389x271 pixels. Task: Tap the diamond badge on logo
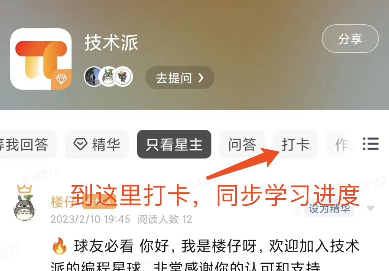61,79
